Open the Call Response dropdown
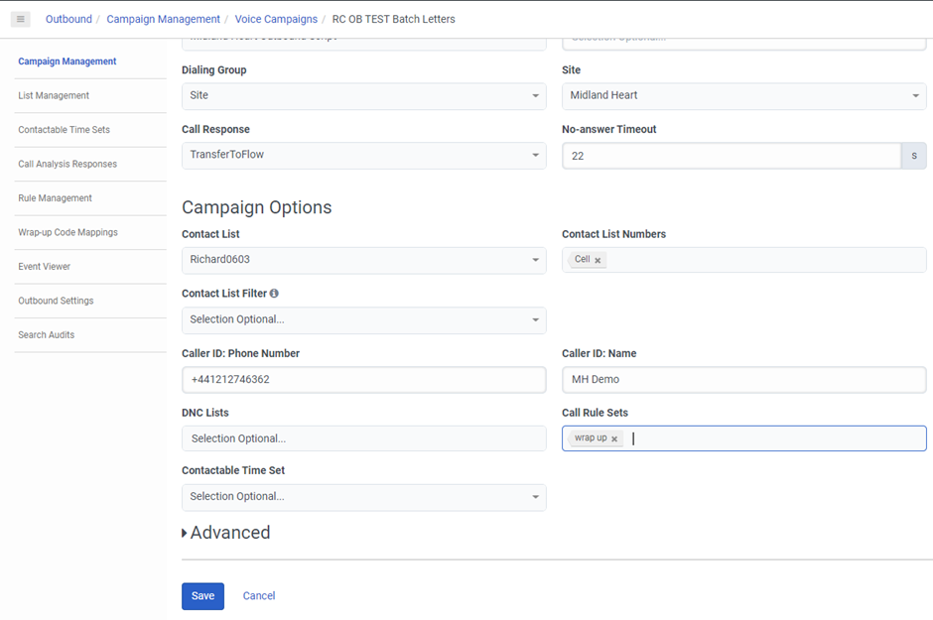Screen dimensions: 933x620 point(363,155)
